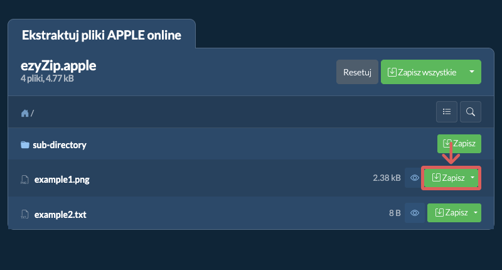Image resolution: width=502 pixels, height=270 pixels.
Task: Click download icon in Zapisz wszystkie
Action: pyautogui.click(x=392, y=72)
